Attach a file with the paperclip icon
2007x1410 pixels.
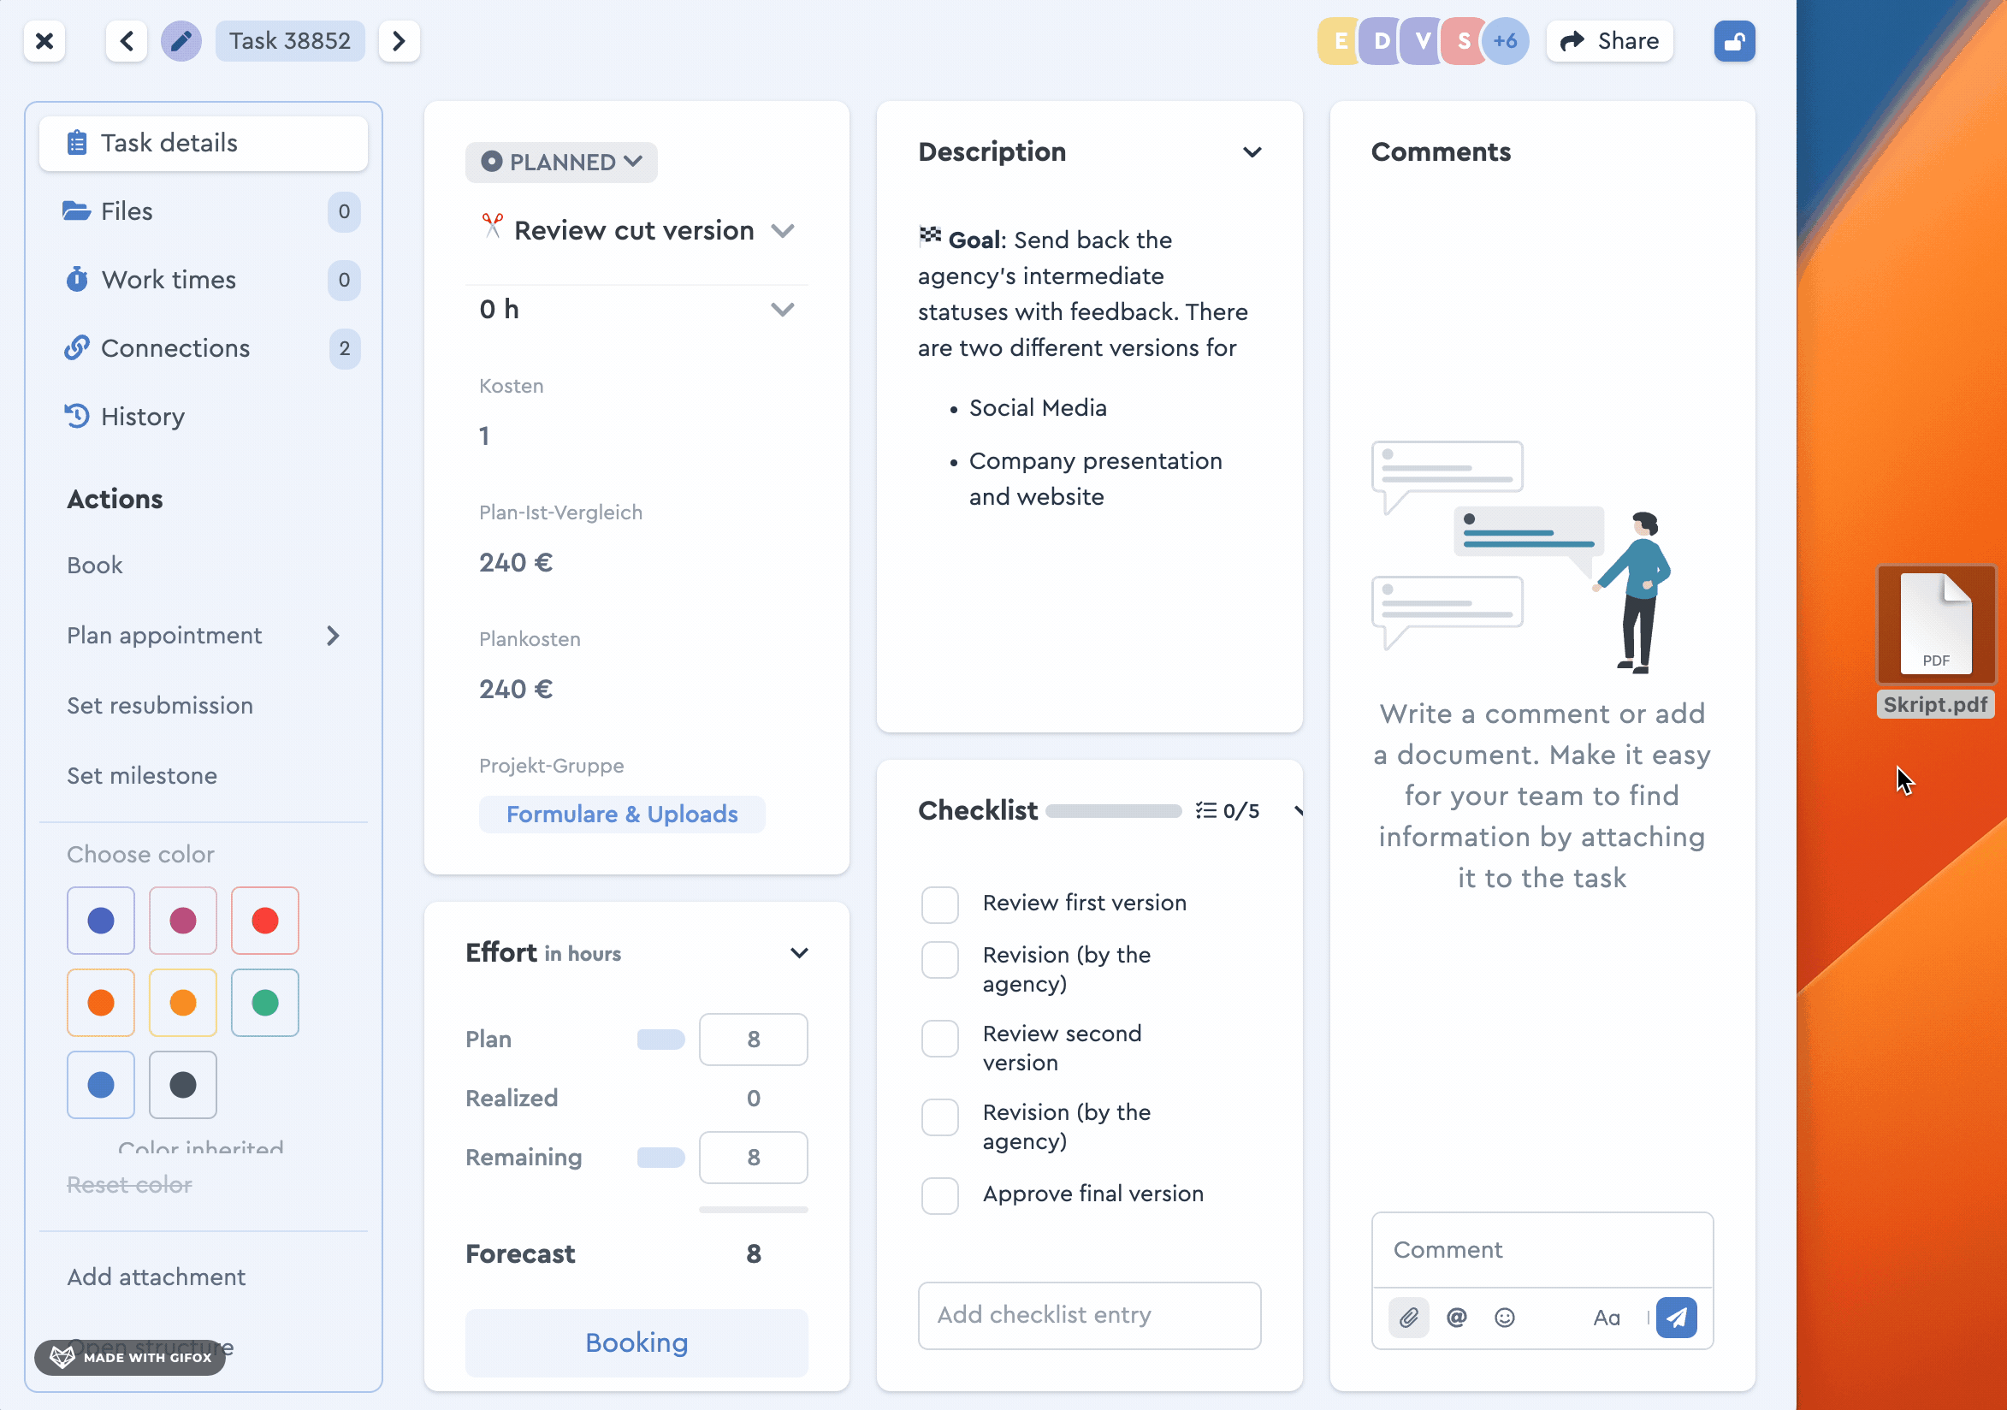pos(1408,1318)
